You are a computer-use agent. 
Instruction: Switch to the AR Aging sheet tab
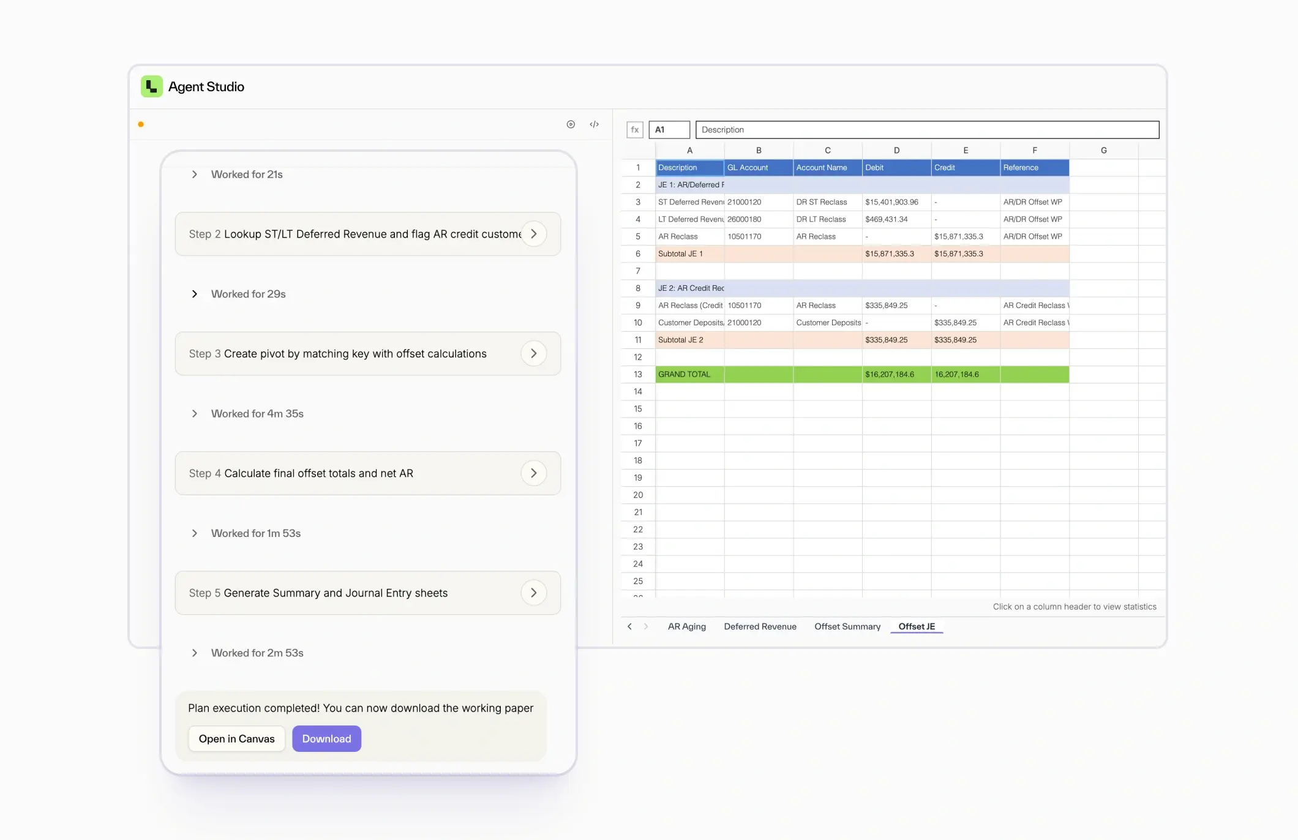tap(686, 626)
